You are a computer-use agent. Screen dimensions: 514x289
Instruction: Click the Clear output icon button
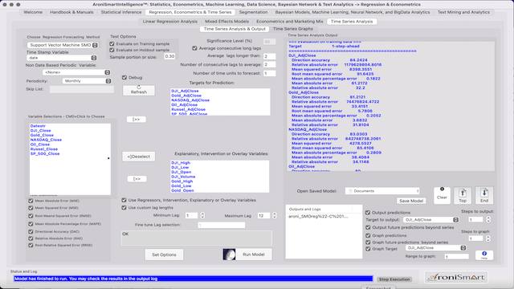pyautogui.click(x=442, y=195)
